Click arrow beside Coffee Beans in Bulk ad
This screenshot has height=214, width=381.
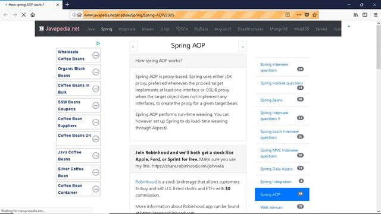[96, 89]
